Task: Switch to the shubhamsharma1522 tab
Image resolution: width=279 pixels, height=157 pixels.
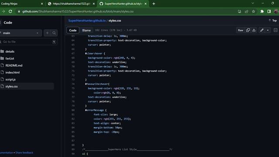Action: (71, 3)
